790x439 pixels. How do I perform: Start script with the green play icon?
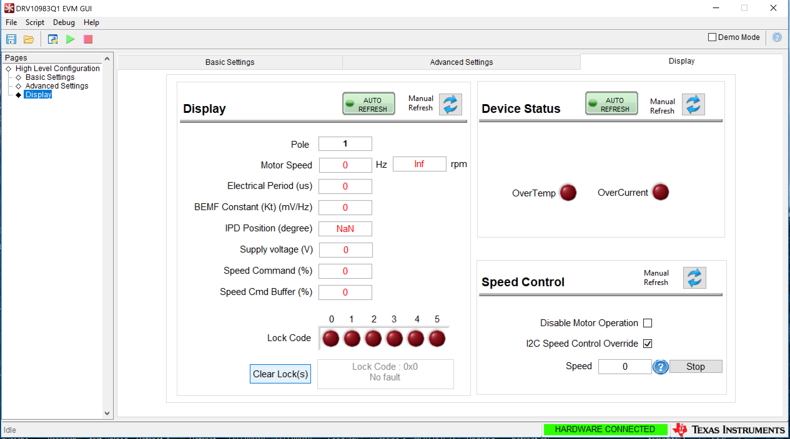point(70,39)
